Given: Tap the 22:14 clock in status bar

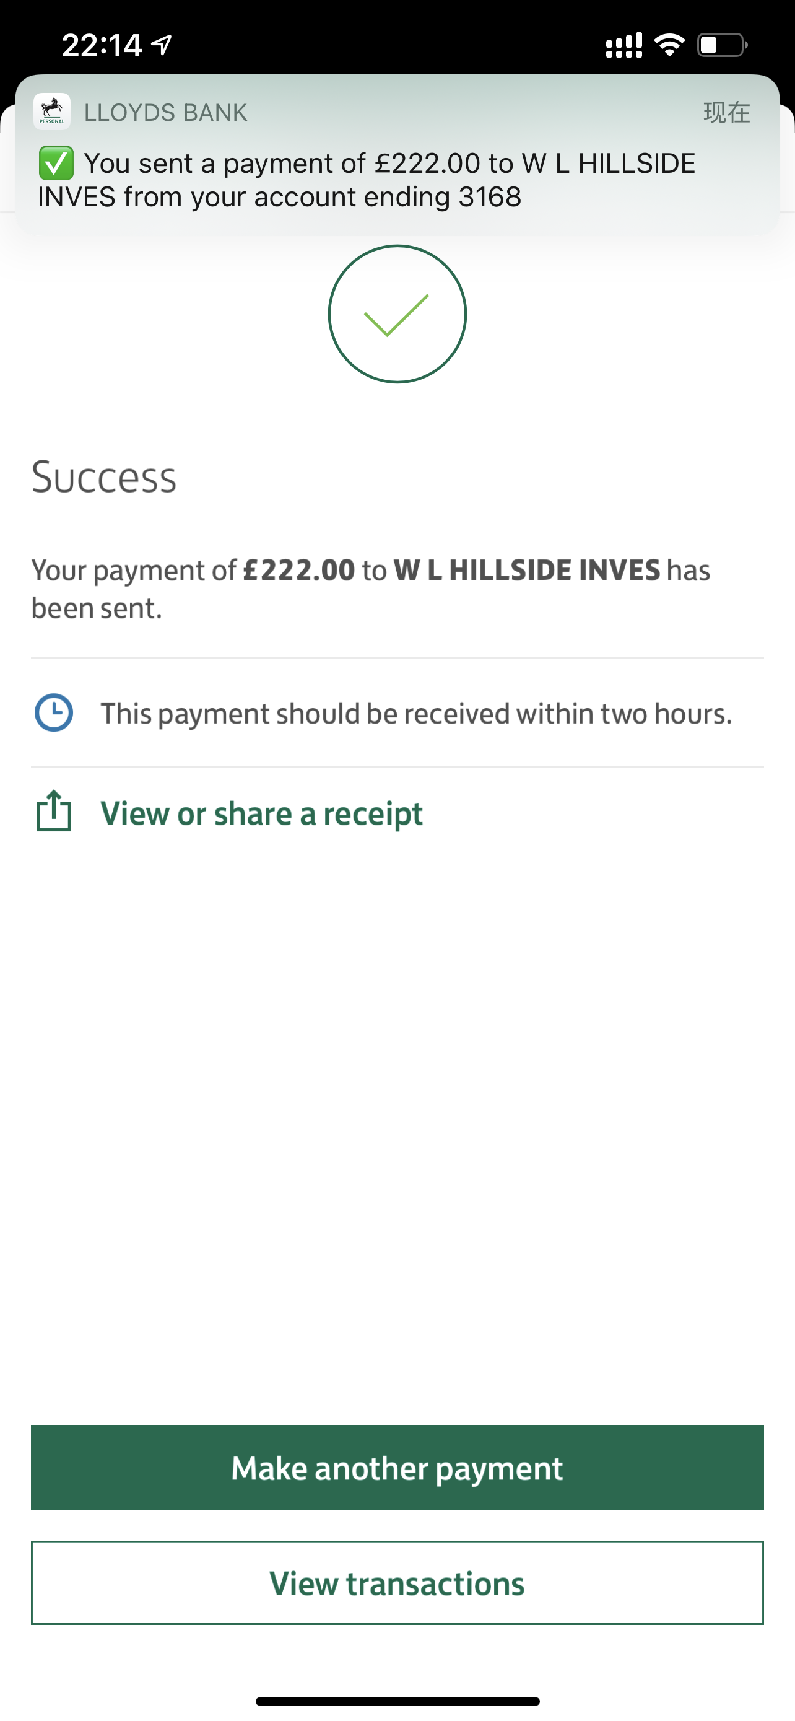Looking at the screenshot, I should (x=102, y=45).
